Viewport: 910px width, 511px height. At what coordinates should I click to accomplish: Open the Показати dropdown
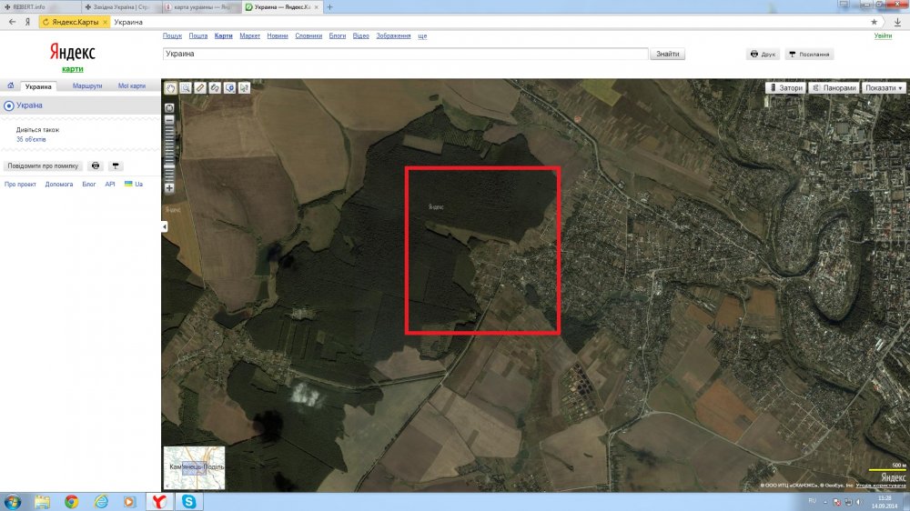point(884,87)
